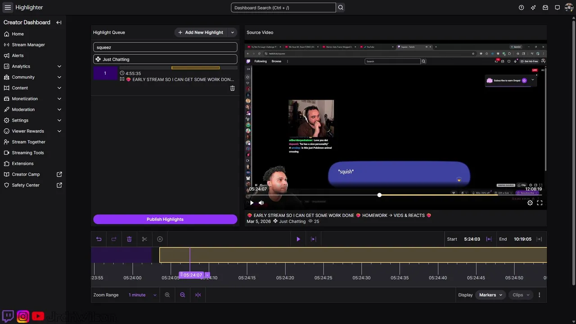The image size is (576, 324).
Task: Expand the Content section
Action: pyautogui.click(x=59, y=88)
